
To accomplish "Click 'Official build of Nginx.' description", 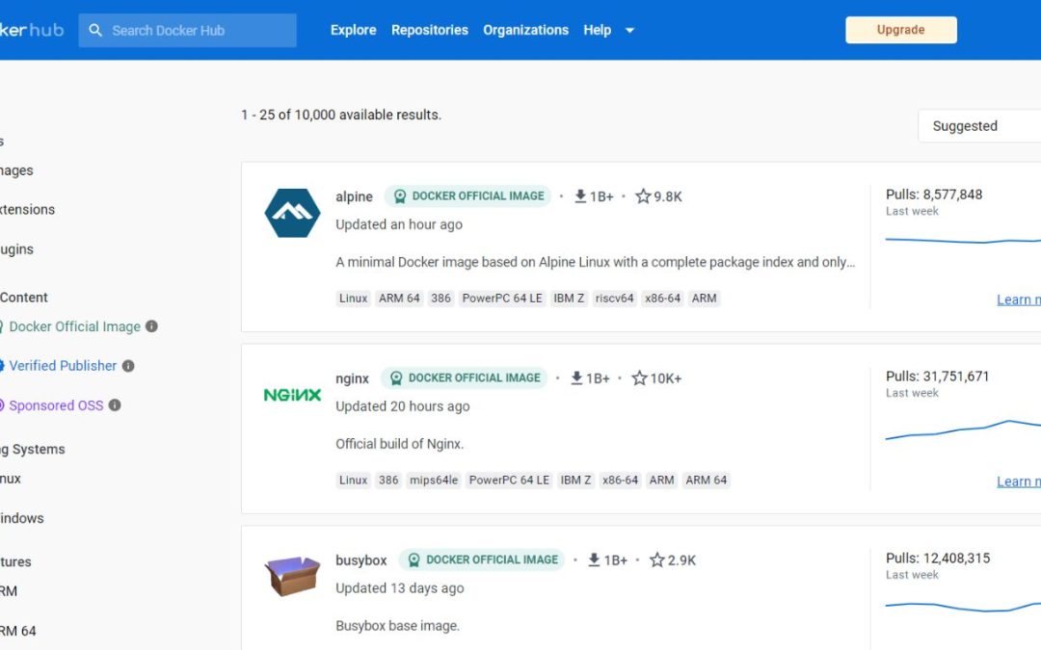I will 400,444.
